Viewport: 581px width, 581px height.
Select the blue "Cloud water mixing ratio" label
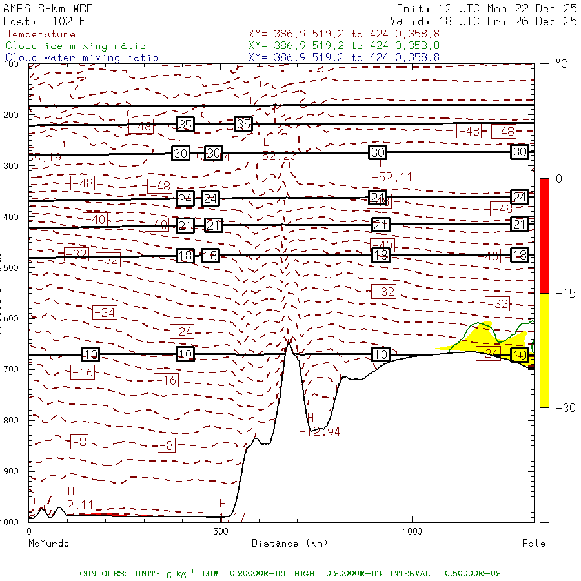(82, 58)
